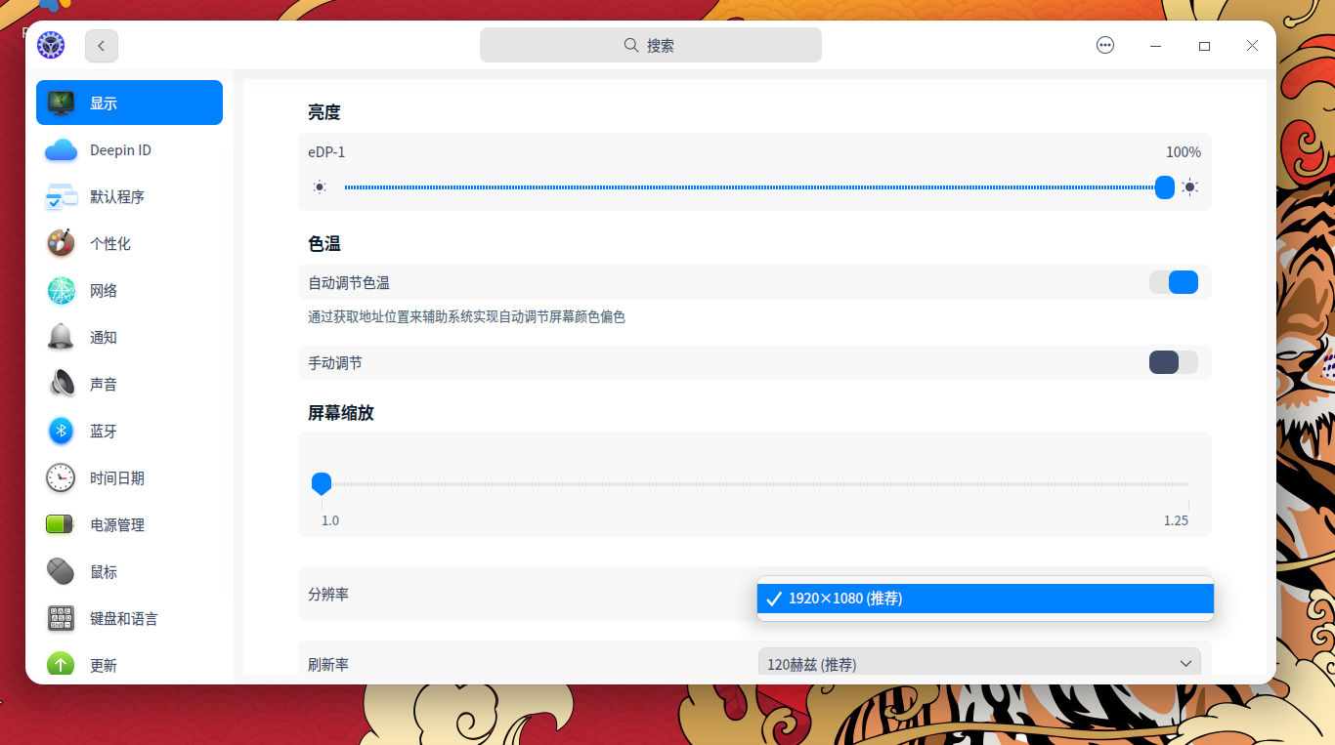Click the Network (网络) globe icon
The height and width of the screenshot is (745, 1335).
(x=61, y=290)
